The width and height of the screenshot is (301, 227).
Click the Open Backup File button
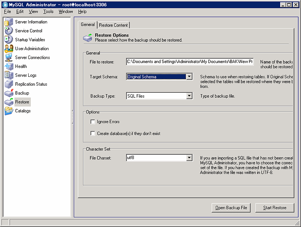click(x=231, y=208)
